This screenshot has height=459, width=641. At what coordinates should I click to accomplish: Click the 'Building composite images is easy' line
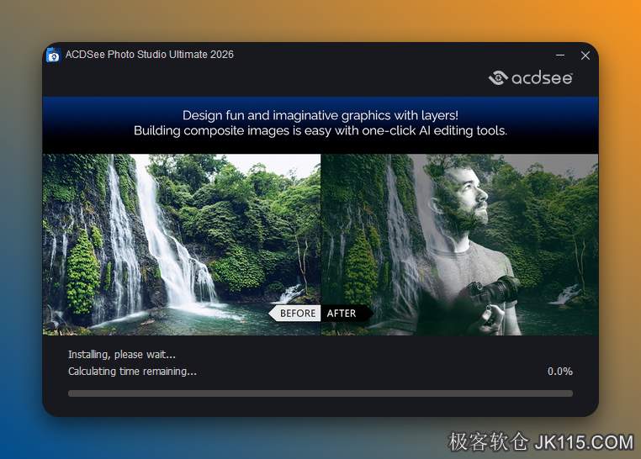[320, 130]
